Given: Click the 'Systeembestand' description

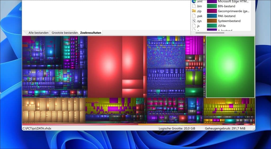Looking at the screenshot, I should tap(229, 21).
